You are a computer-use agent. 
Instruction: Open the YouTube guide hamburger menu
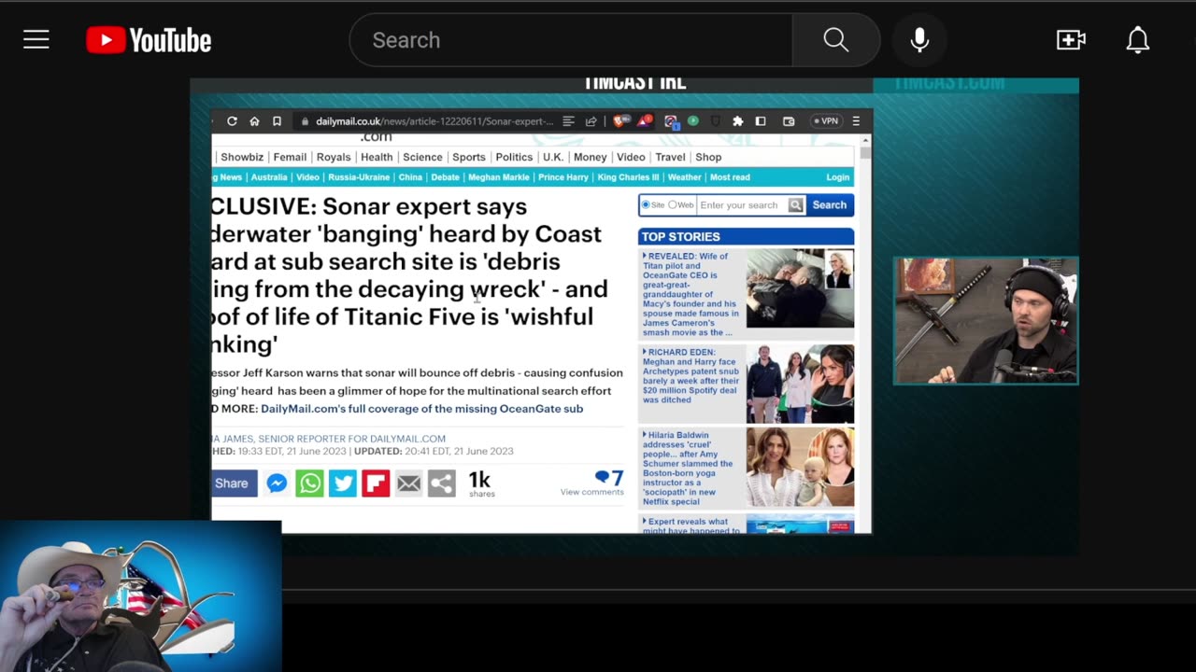(x=36, y=40)
